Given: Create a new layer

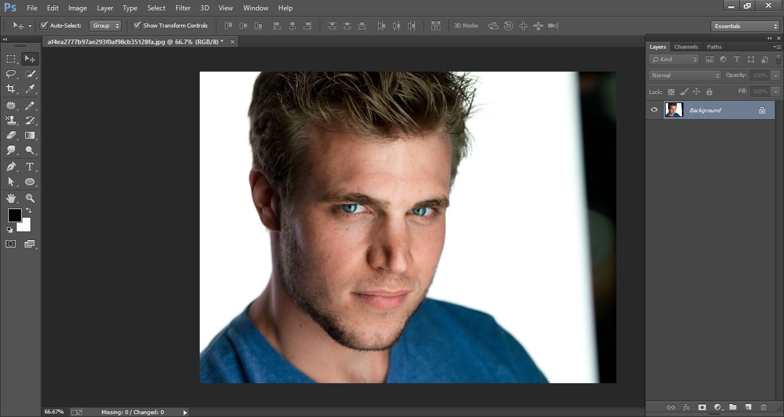Looking at the screenshot, I should pos(748,407).
